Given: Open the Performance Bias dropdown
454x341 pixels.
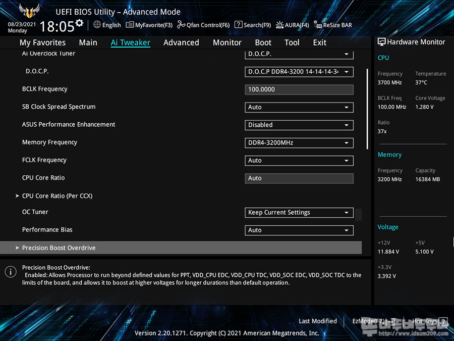Looking at the screenshot, I should pos(299,230).
